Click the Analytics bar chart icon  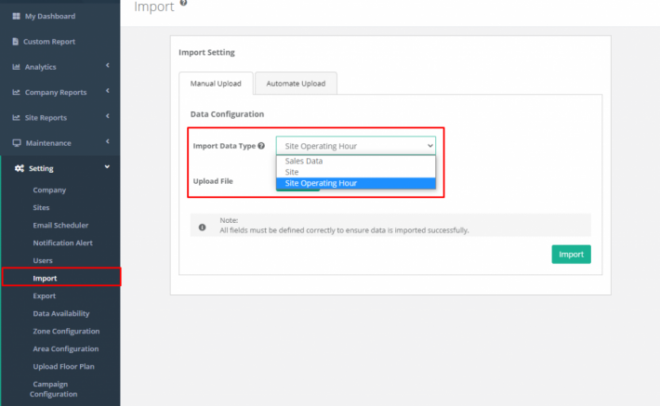(16, 67)
